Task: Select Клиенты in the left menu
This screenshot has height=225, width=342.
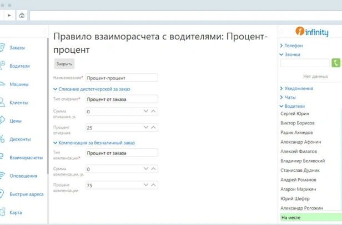Action: [x=18, y=102]
